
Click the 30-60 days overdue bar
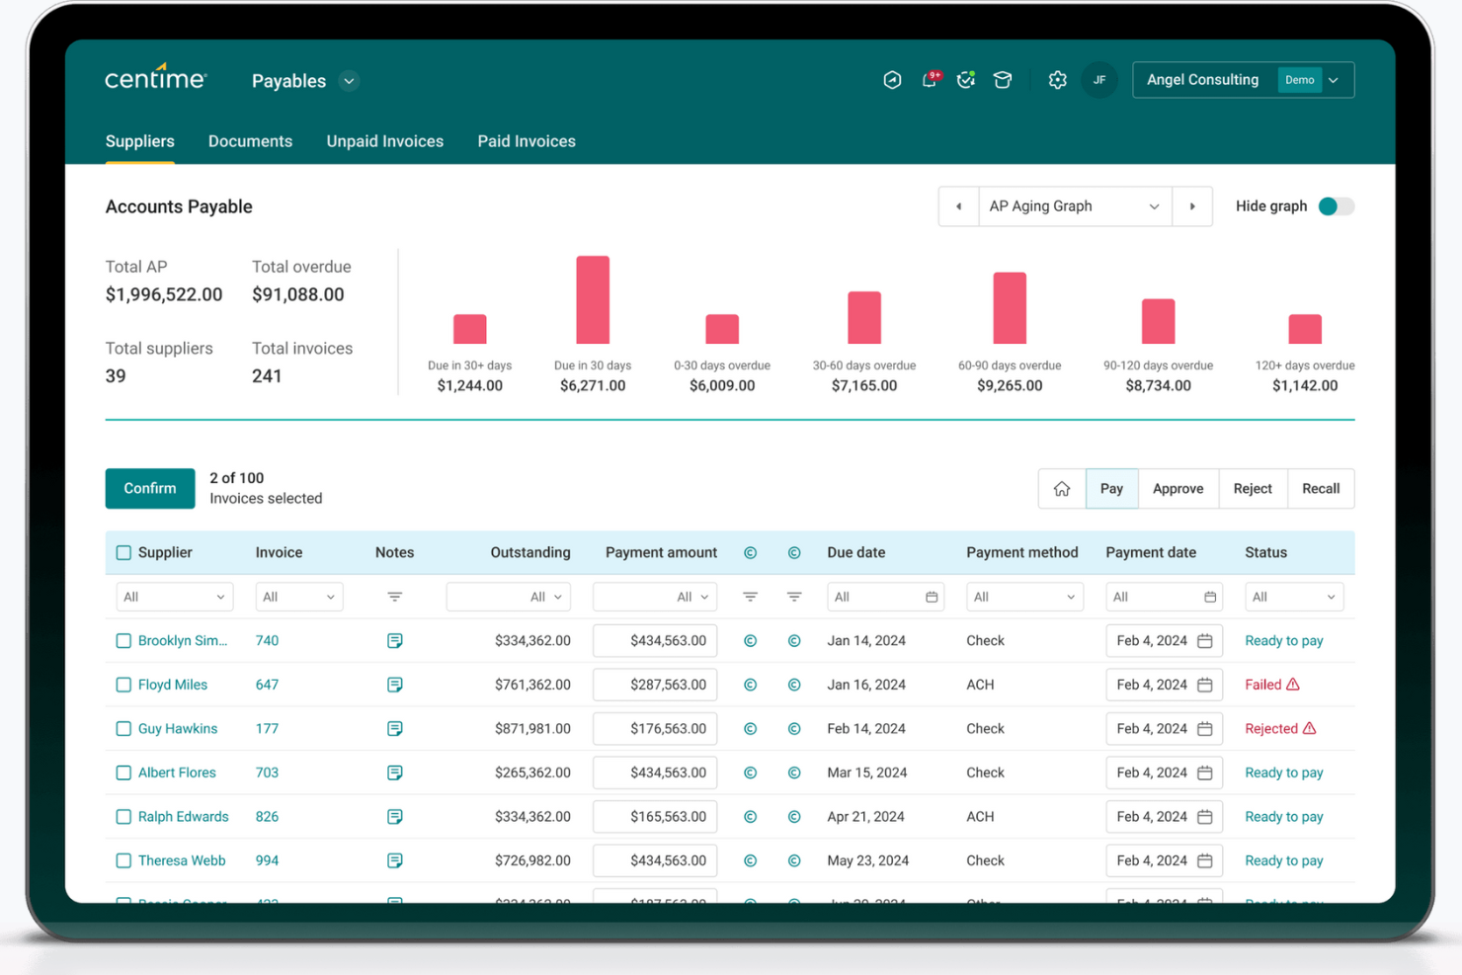coord(864,317)
